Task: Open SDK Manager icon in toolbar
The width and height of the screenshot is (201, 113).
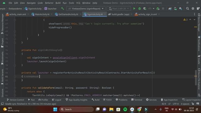Action: click(181, 8)
